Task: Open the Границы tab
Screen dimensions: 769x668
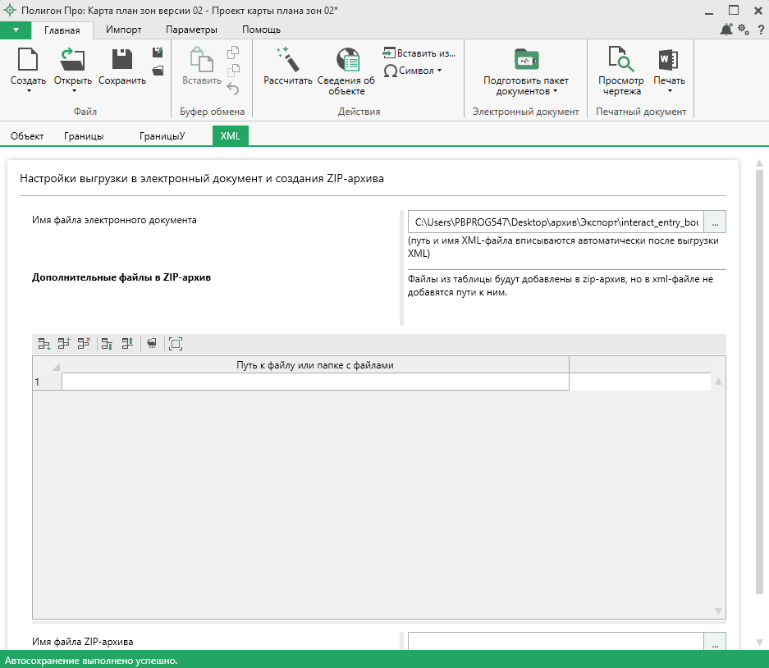Action: 84,136
